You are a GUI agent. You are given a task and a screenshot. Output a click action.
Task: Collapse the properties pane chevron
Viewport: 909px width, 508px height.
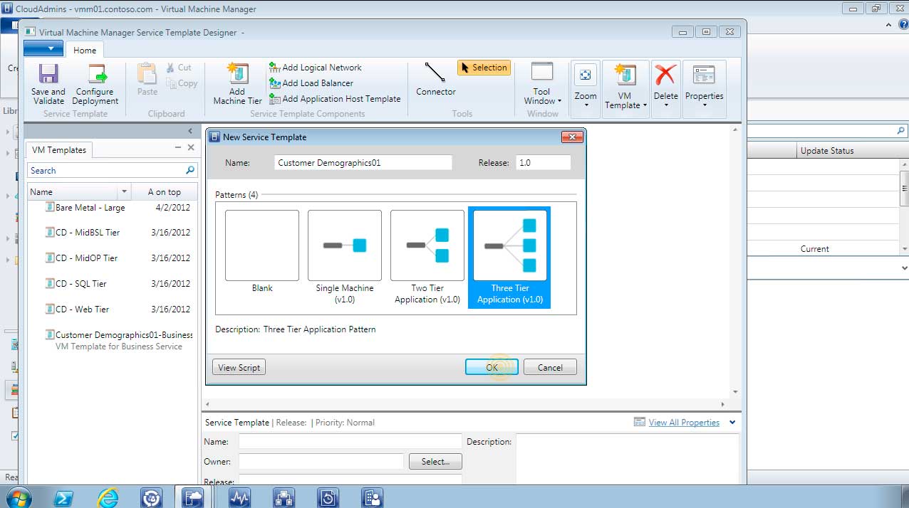732,423
